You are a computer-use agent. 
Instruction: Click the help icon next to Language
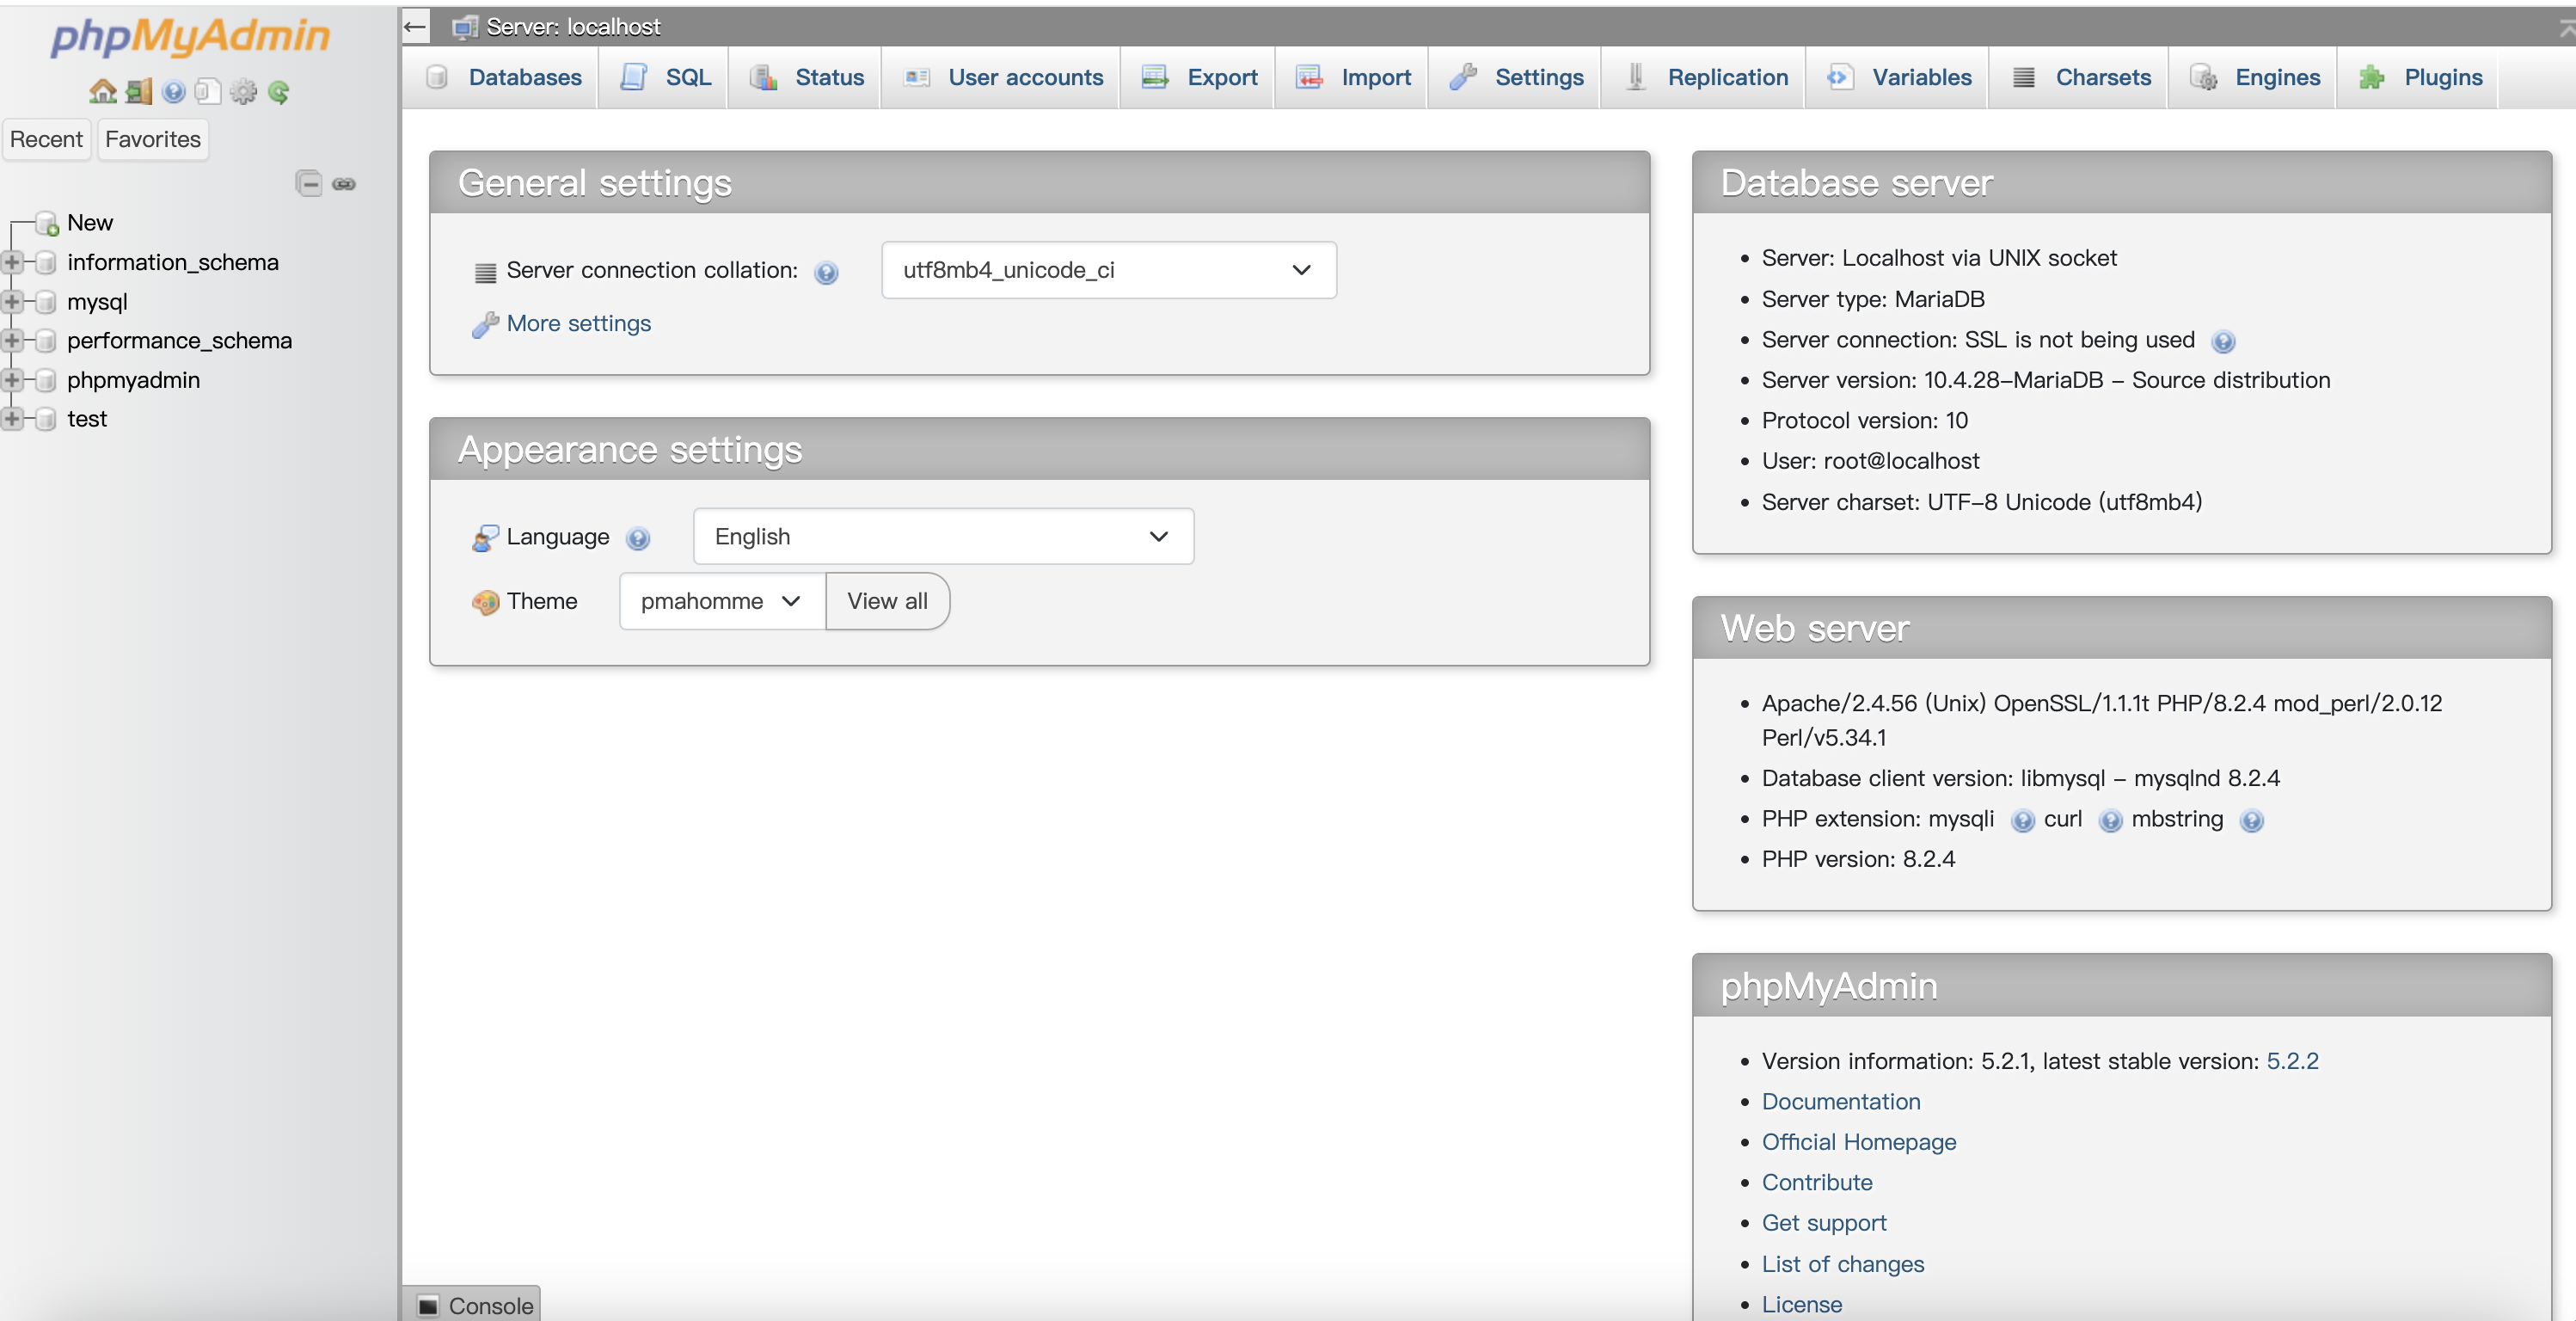(639, 537)
